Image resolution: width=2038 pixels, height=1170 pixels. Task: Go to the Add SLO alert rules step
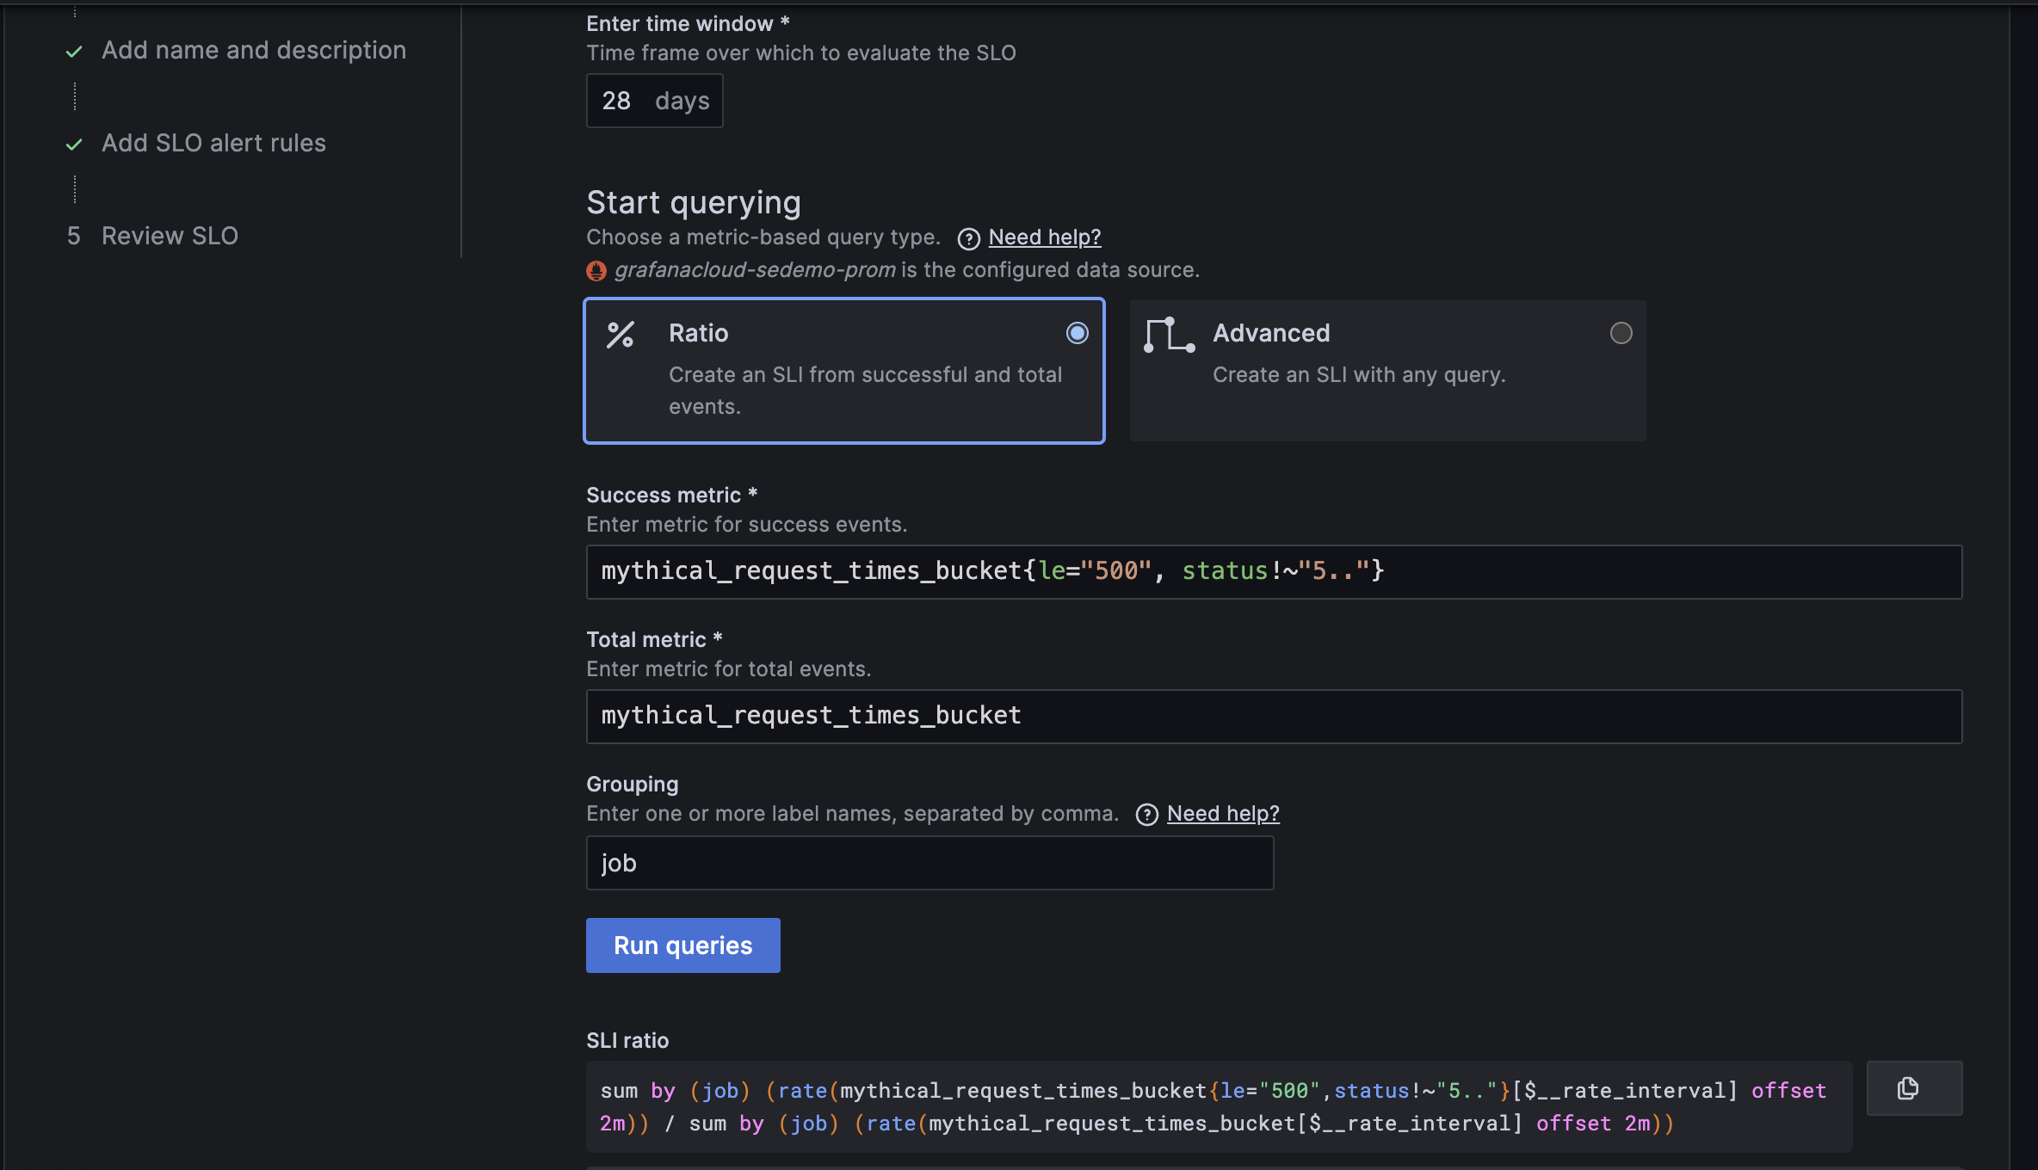point(214,142)
